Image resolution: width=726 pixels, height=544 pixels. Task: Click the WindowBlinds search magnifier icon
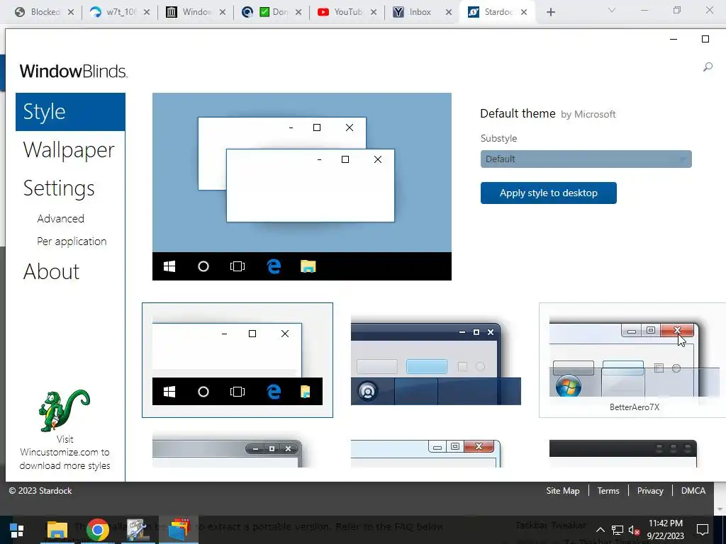(x=708, y=67)
